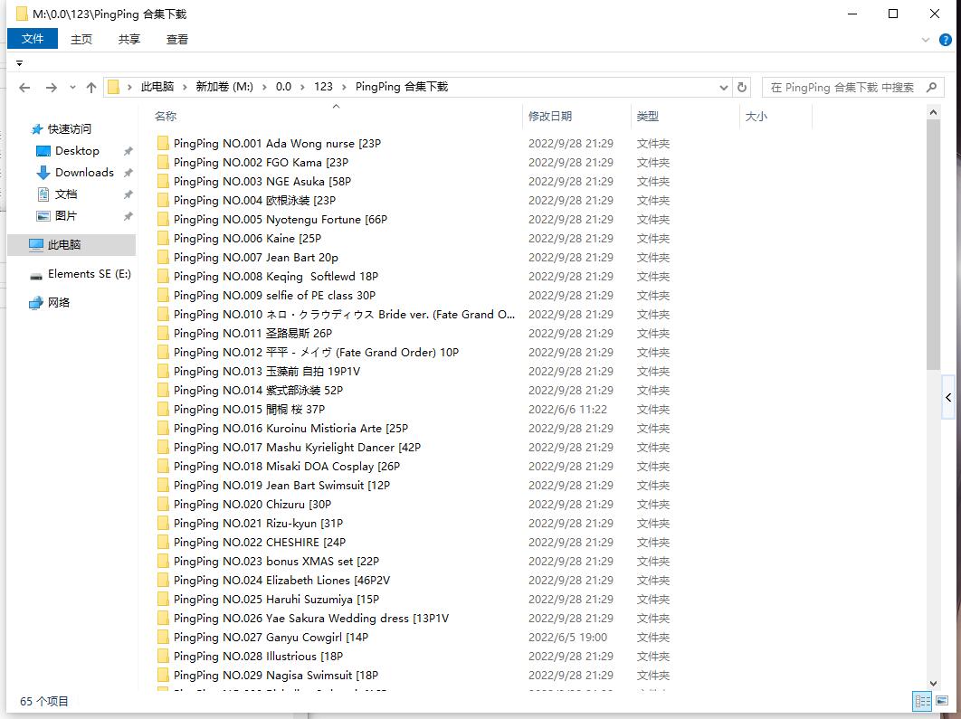The image size is (961, 719).
Task: Navigate to the 123 folder in breadcrumb
Action: click(323, 87)
